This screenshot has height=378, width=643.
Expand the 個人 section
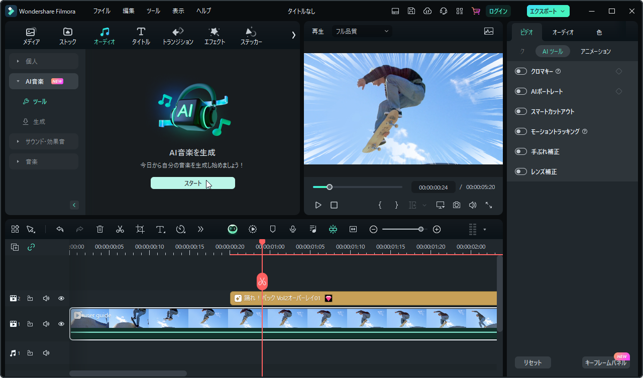(x=44, y=61)
